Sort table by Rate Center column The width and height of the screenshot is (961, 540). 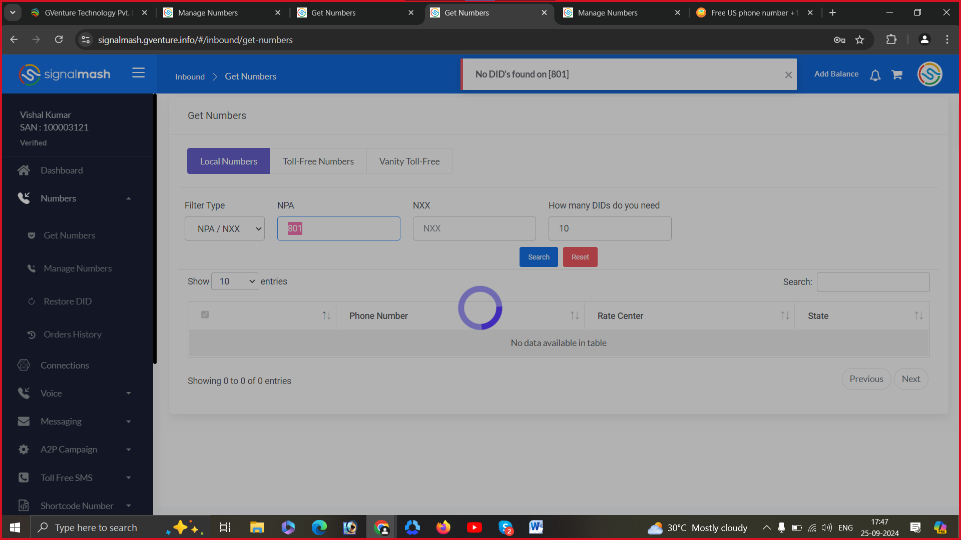[x=620, y=316]
